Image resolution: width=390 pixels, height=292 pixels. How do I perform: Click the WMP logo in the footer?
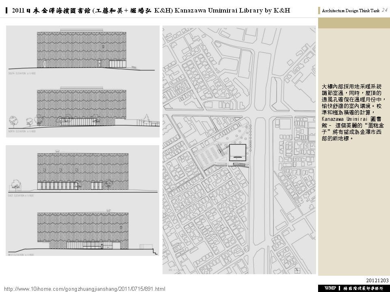(x=330, y=288)
